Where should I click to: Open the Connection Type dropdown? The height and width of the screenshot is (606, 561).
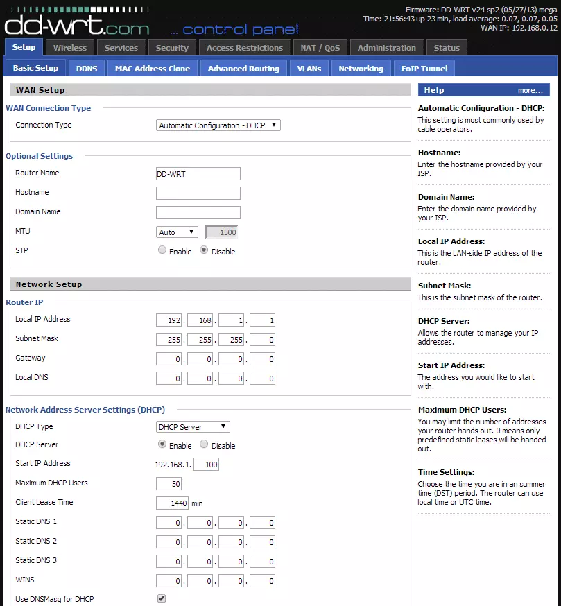[218, 125]
